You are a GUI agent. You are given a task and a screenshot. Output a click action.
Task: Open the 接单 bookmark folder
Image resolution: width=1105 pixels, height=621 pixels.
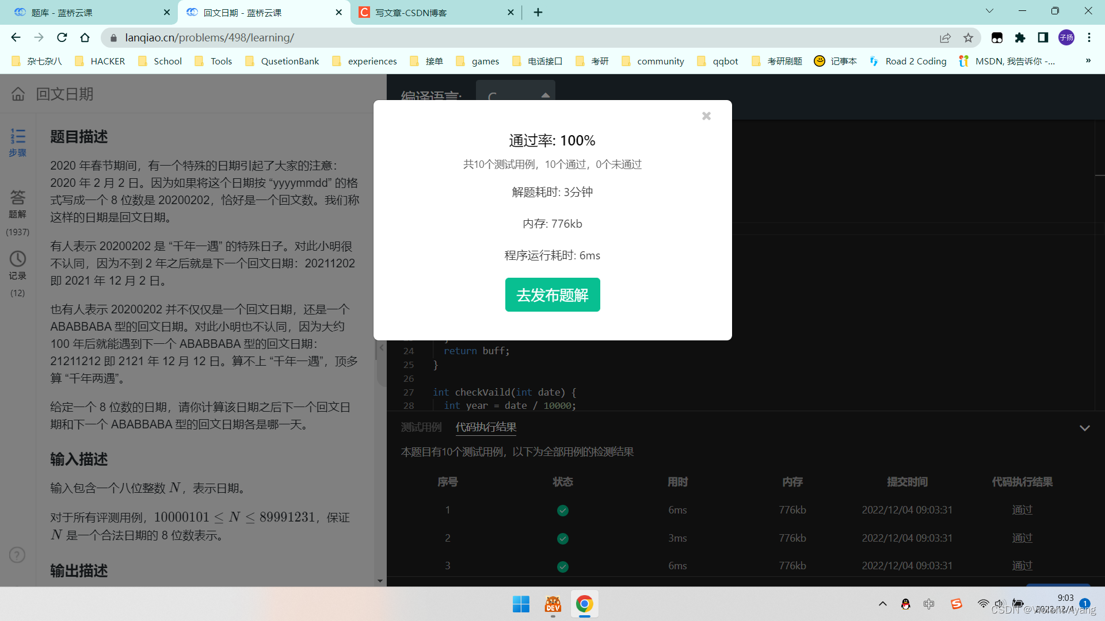point(426,61)
